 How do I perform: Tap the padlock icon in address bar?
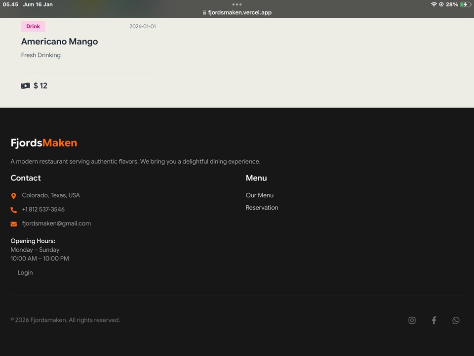(204, 13)
